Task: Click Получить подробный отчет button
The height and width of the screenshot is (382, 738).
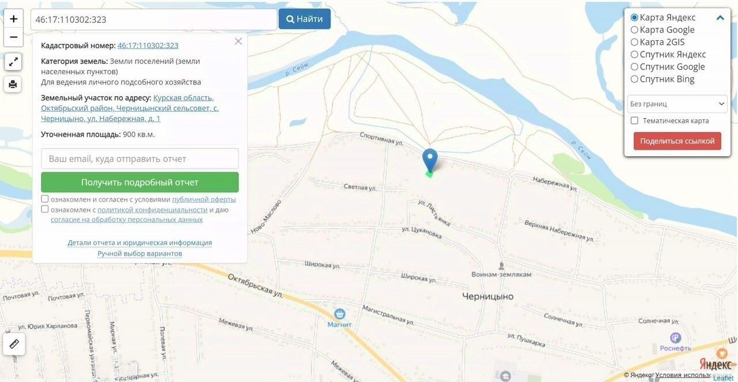Action: coord(140,182)
